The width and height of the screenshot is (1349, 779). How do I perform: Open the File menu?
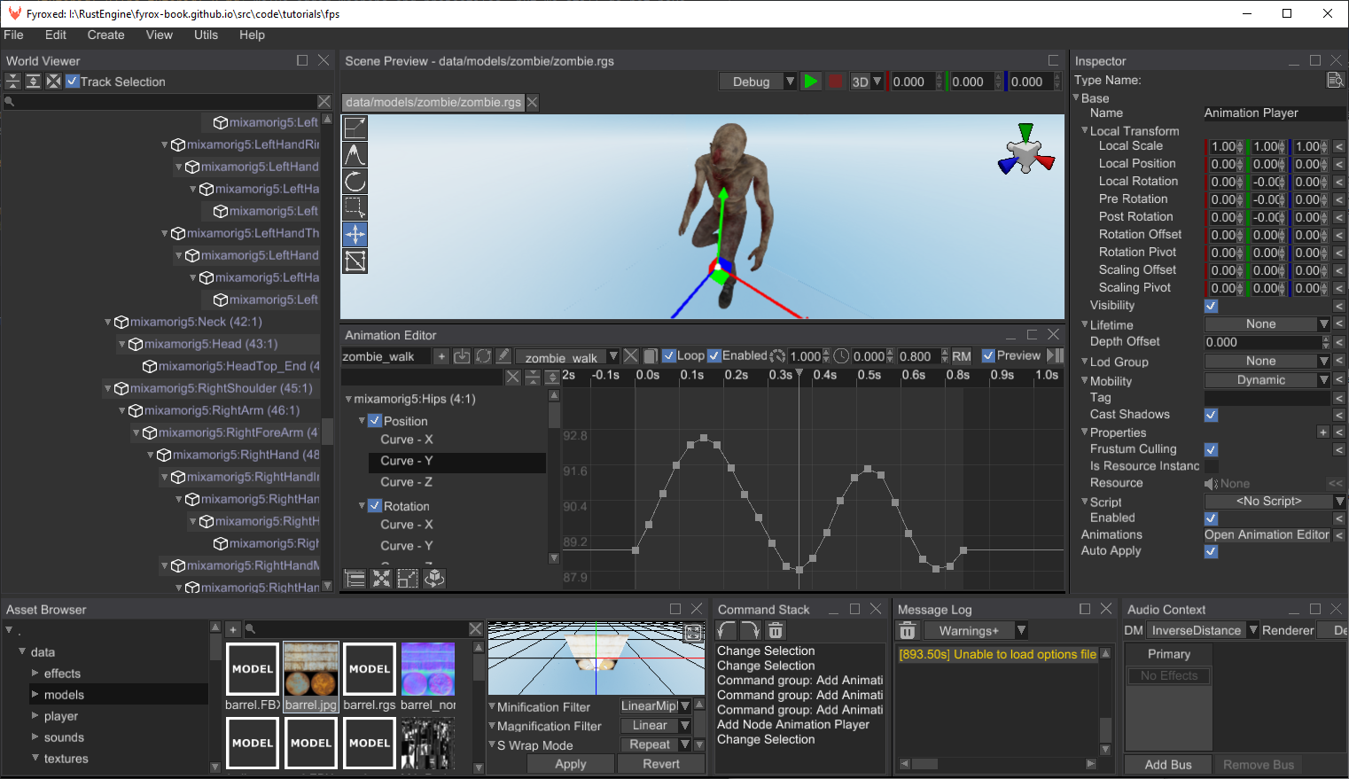13,35
